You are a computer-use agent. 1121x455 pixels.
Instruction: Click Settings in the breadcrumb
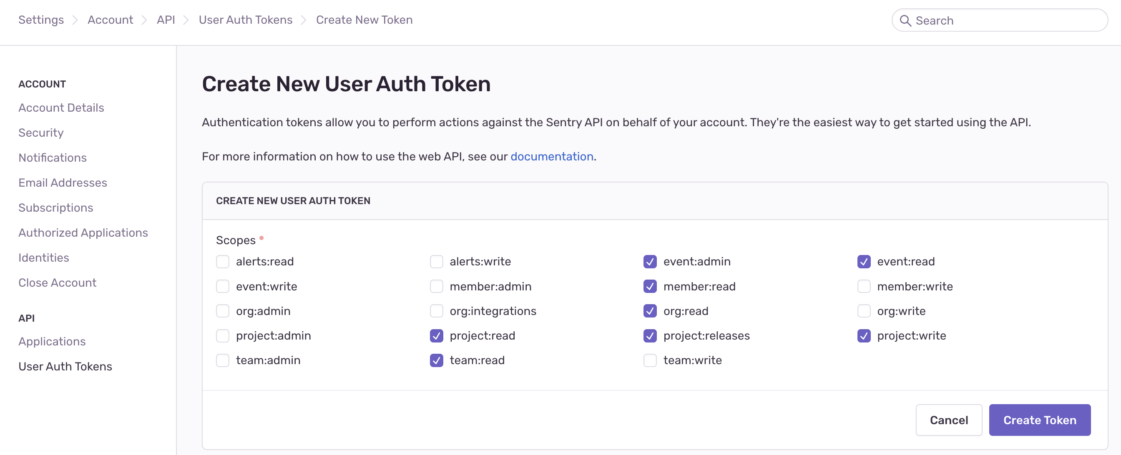pyautogui.click(x=41, y=20)
